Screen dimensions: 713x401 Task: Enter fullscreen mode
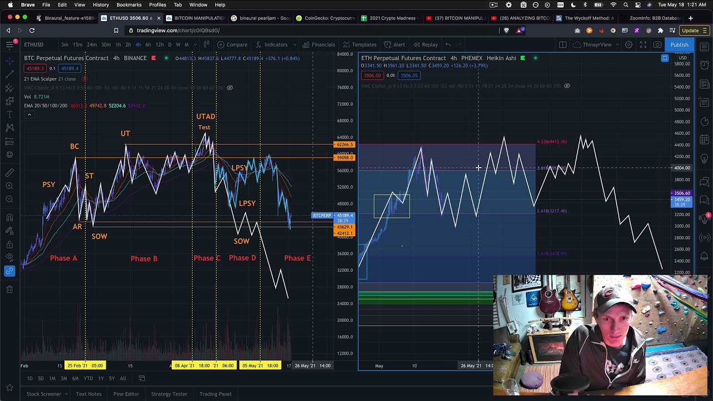(x=643, y=45)
